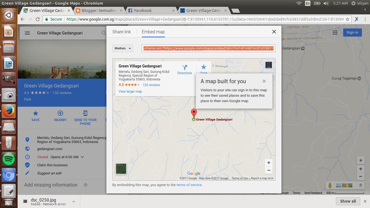Open the Ubuntu Dash home button

(9, 15)
